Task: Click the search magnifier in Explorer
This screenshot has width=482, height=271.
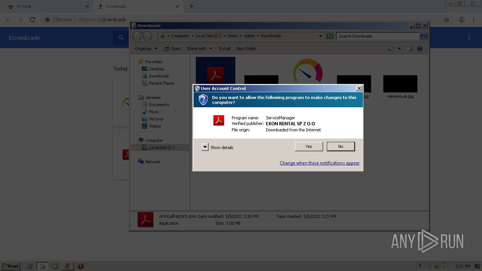Action: coord(424,36)
